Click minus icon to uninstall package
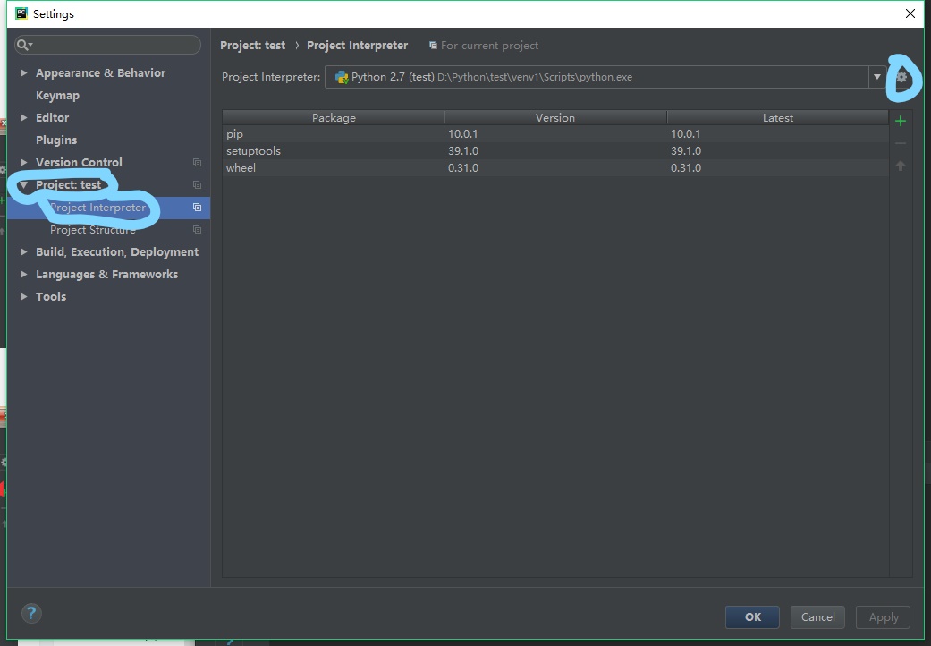This screenshot has height=646, width=931. coord(900,143)
